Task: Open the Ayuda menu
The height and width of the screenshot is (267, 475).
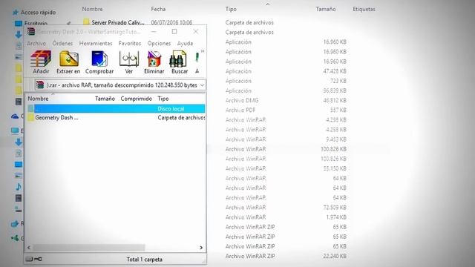Action: point(185,43)
